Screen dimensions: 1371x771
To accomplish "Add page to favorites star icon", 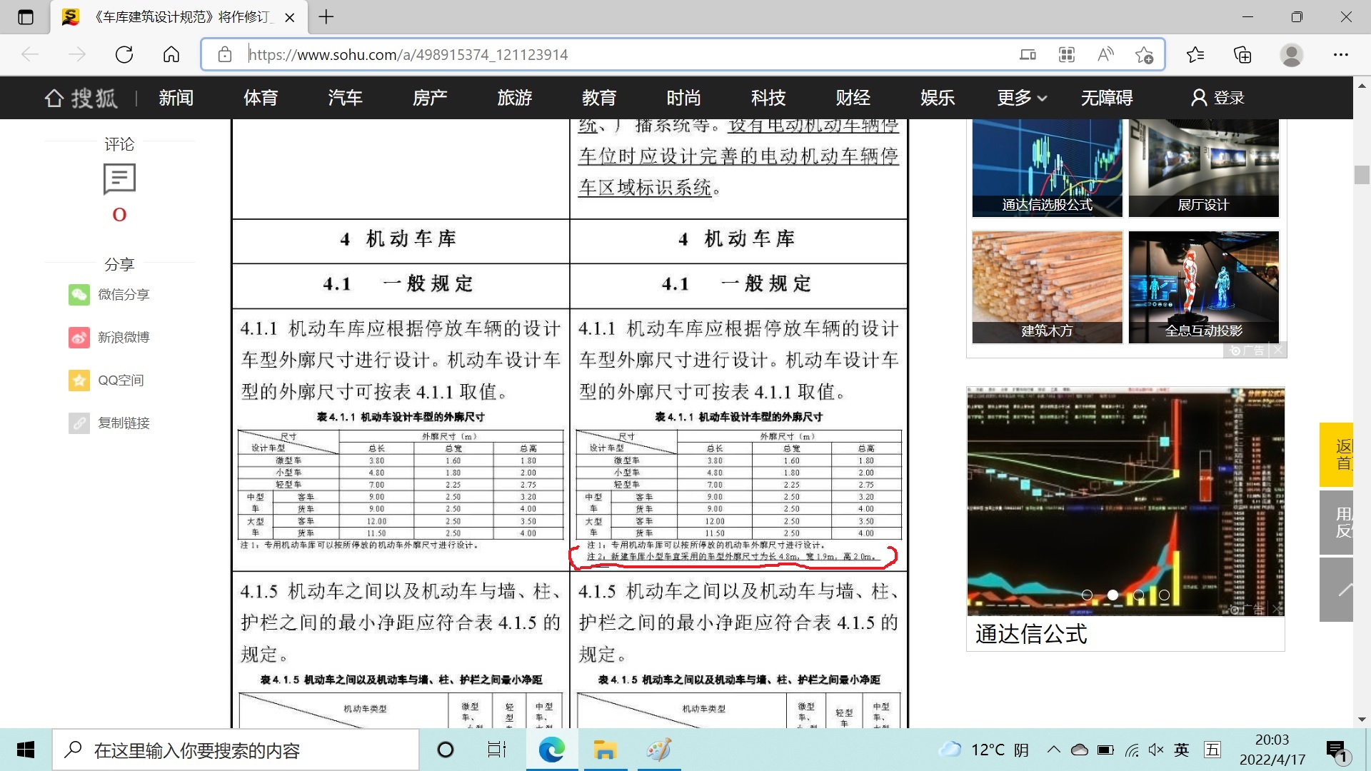I will point(1144,55).
